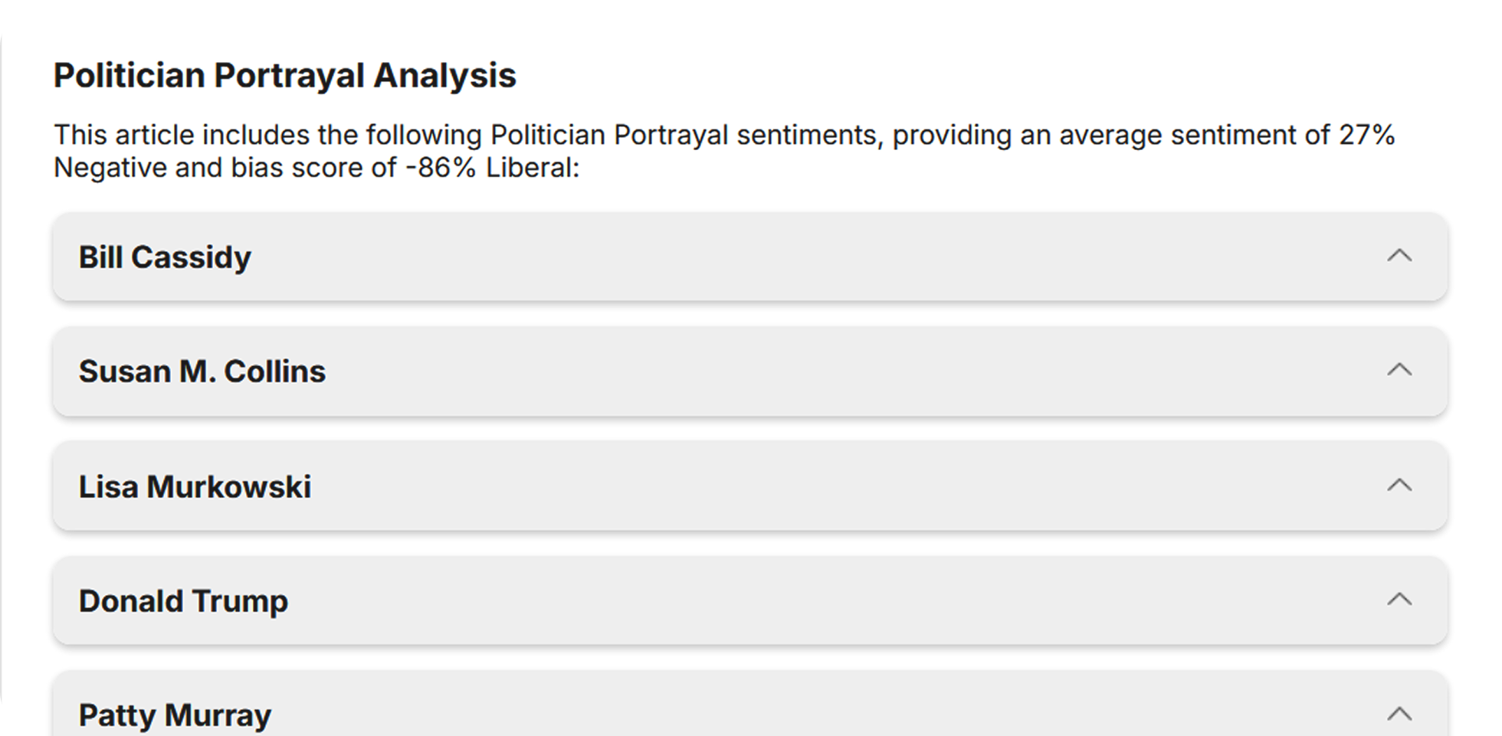Click the up-arrow icon on Lisa Murkowski row
The image size is (1502, 736).
point(1399,485)
